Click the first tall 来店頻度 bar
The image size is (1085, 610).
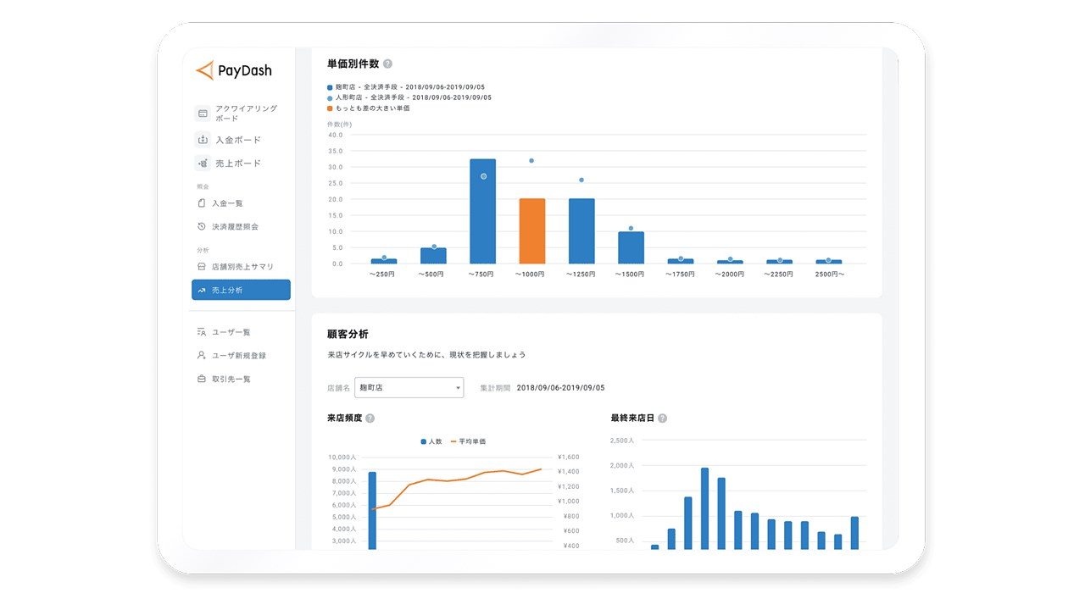pos(372,511)
